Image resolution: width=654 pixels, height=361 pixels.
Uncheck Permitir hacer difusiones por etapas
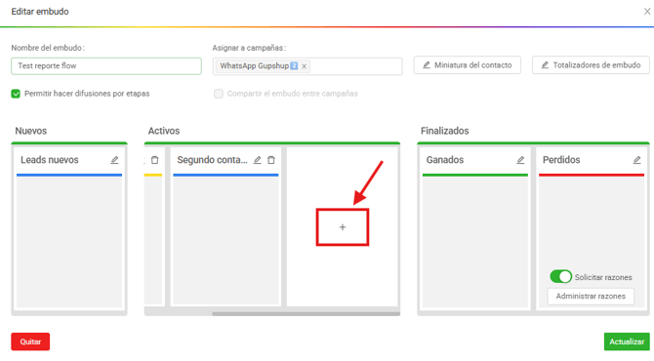[x=16, y=94]
